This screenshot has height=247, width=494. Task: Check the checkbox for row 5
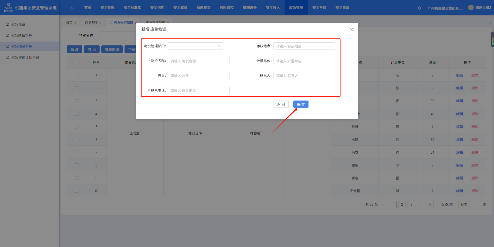coord(76,127)
